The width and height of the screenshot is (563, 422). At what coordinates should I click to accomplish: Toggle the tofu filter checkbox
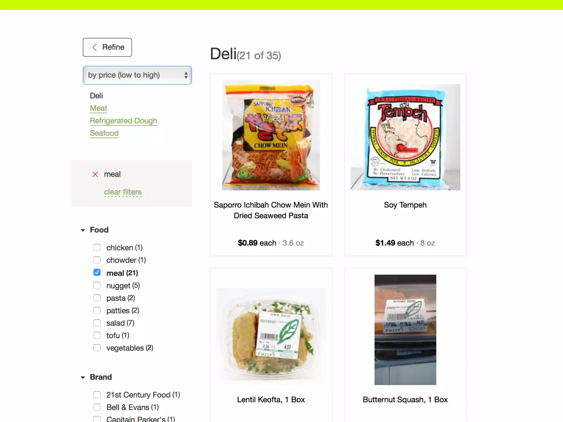click(97, 335)
